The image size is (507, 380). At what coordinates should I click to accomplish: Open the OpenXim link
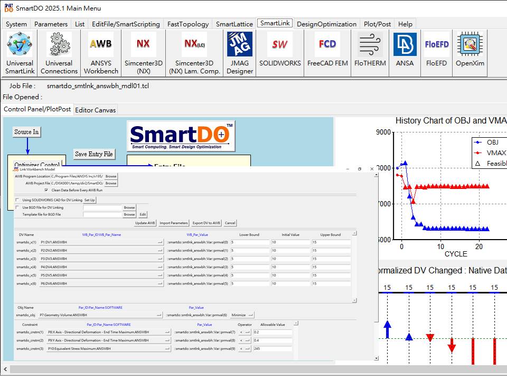[470, 53]
